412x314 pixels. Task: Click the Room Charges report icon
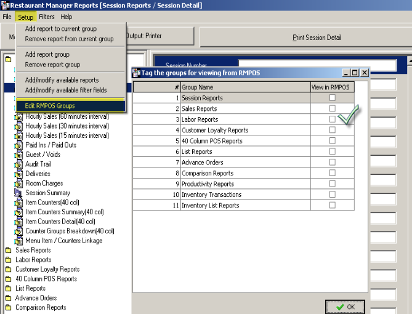point(18,183)
